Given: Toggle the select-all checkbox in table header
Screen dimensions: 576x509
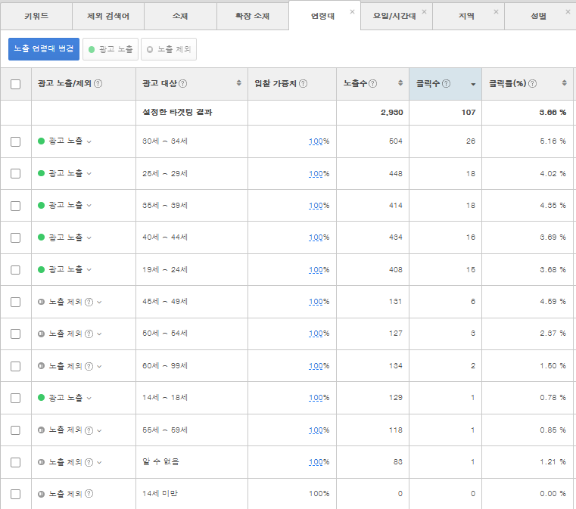Looking at the screenshot, I should (15, 84).
